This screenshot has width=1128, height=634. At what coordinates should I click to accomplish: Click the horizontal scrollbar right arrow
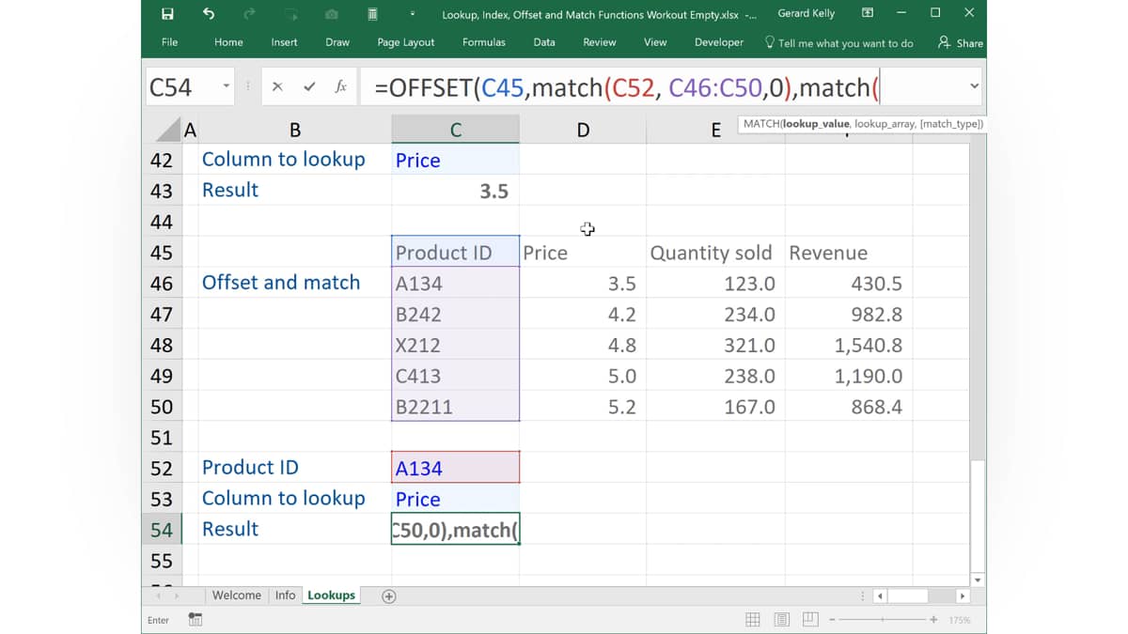pos(962,596)
